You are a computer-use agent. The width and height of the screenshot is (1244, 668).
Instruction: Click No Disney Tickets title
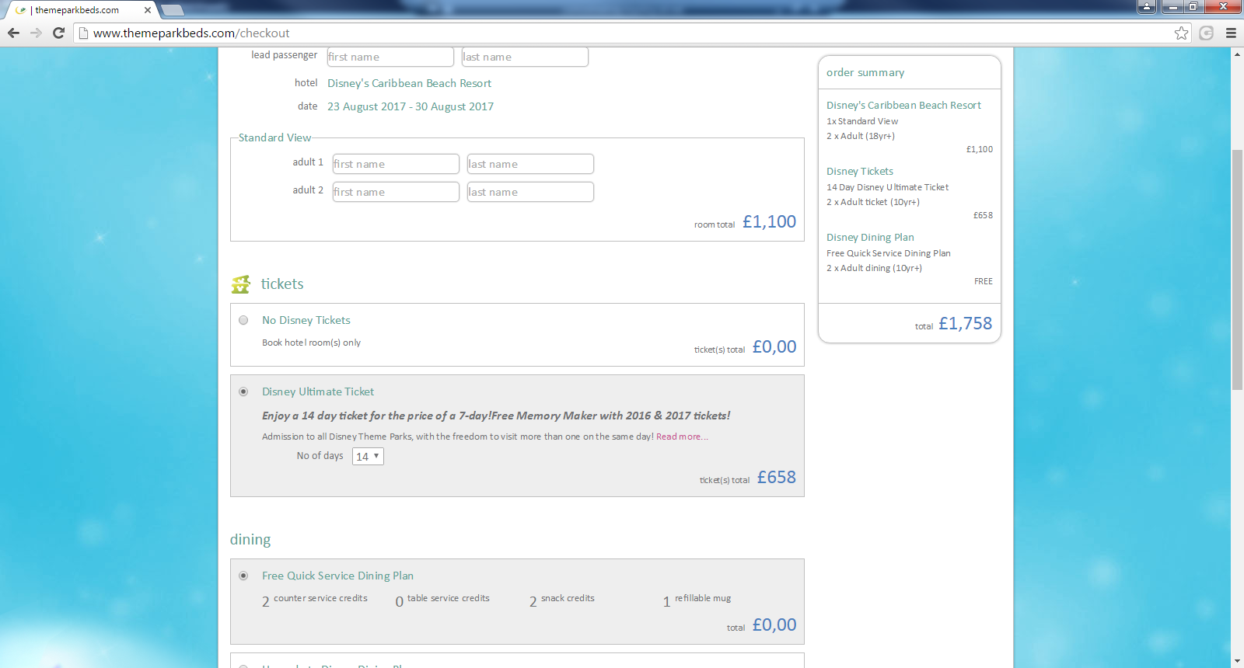tap(306, 320)
